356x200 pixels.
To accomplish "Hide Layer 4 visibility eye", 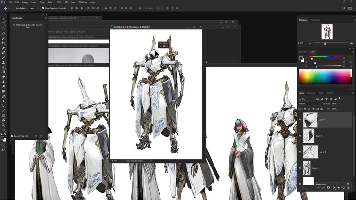I will [300, 120].
